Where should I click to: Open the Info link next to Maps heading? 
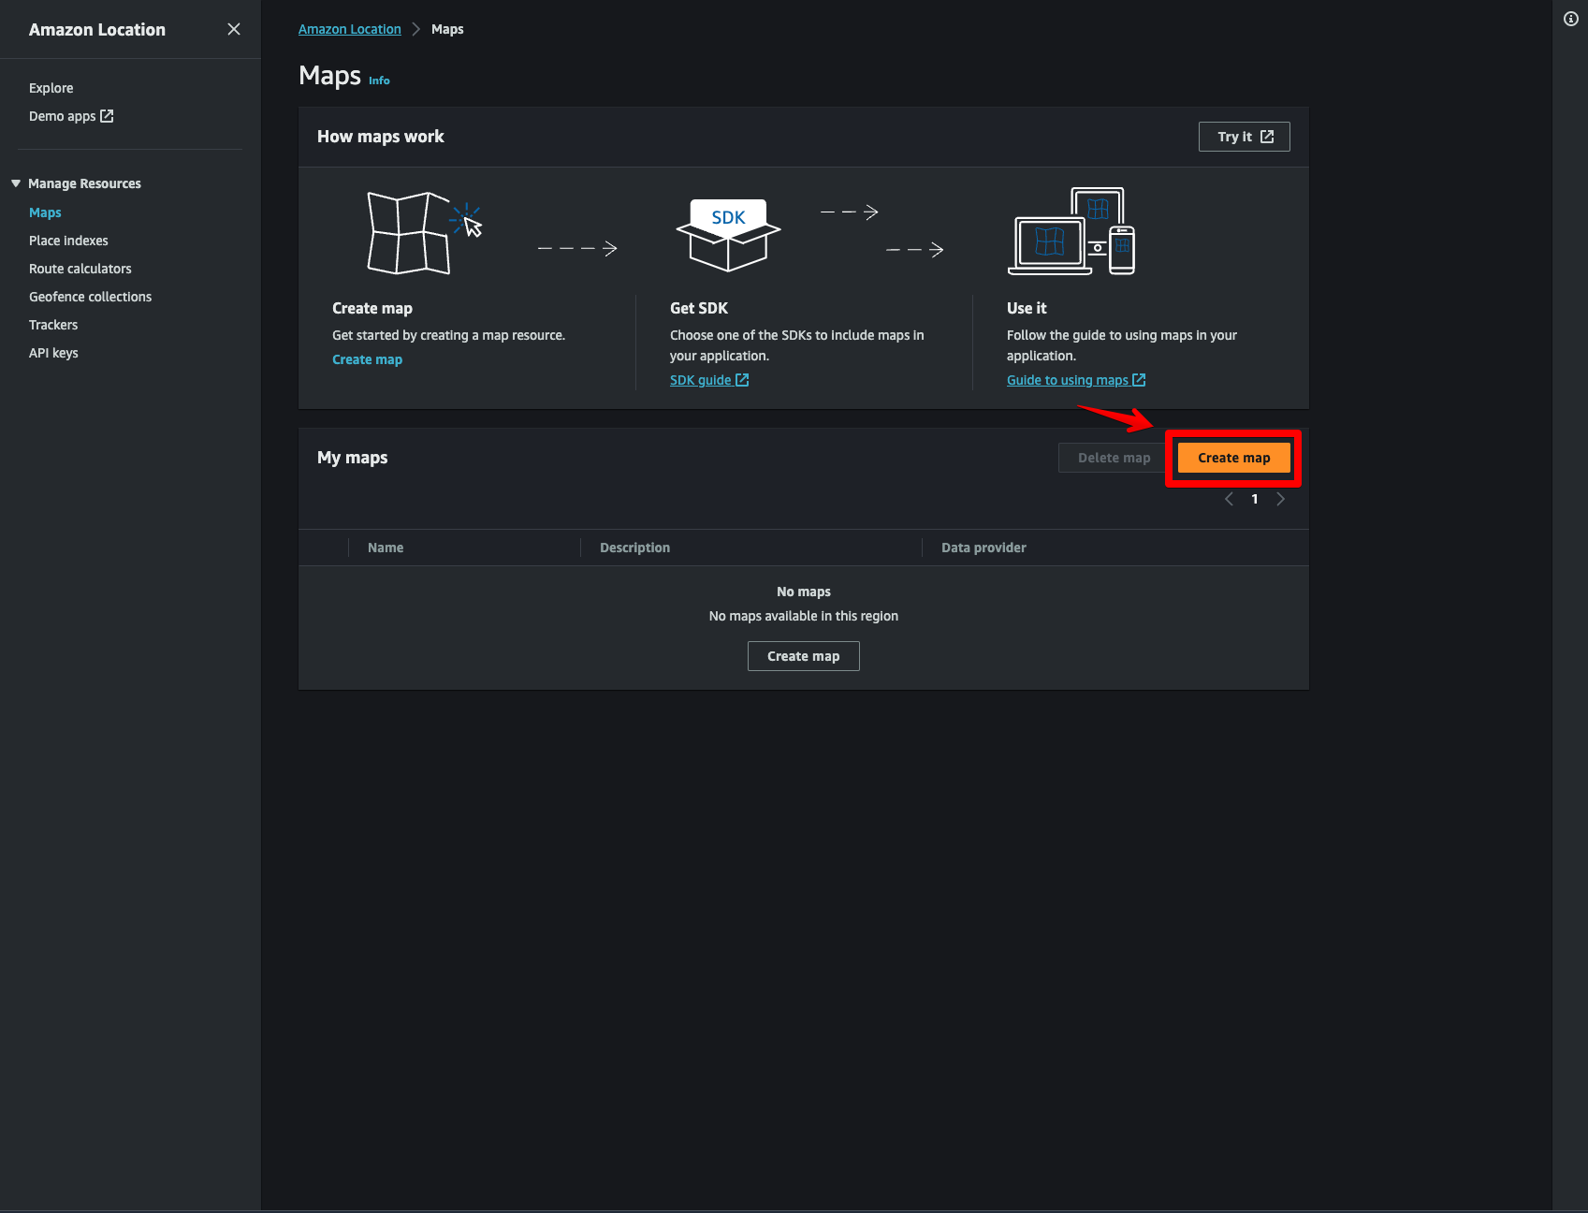379,80
